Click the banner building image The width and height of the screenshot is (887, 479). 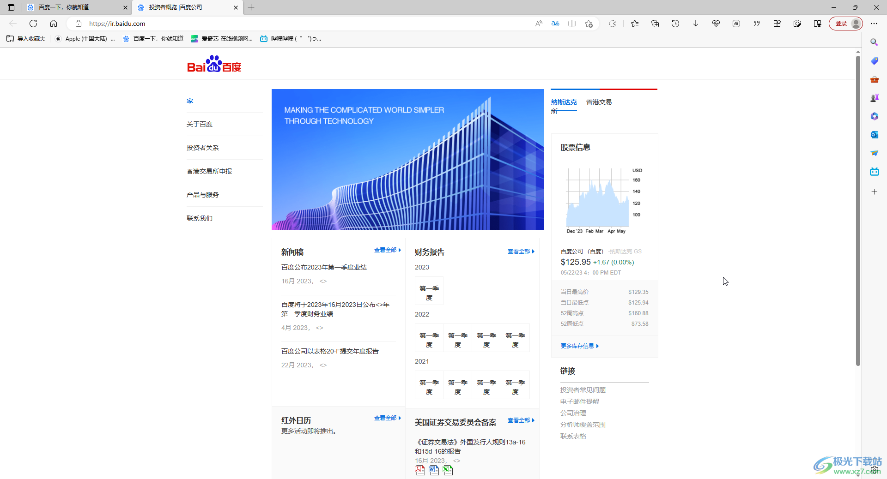coord(408,159)
